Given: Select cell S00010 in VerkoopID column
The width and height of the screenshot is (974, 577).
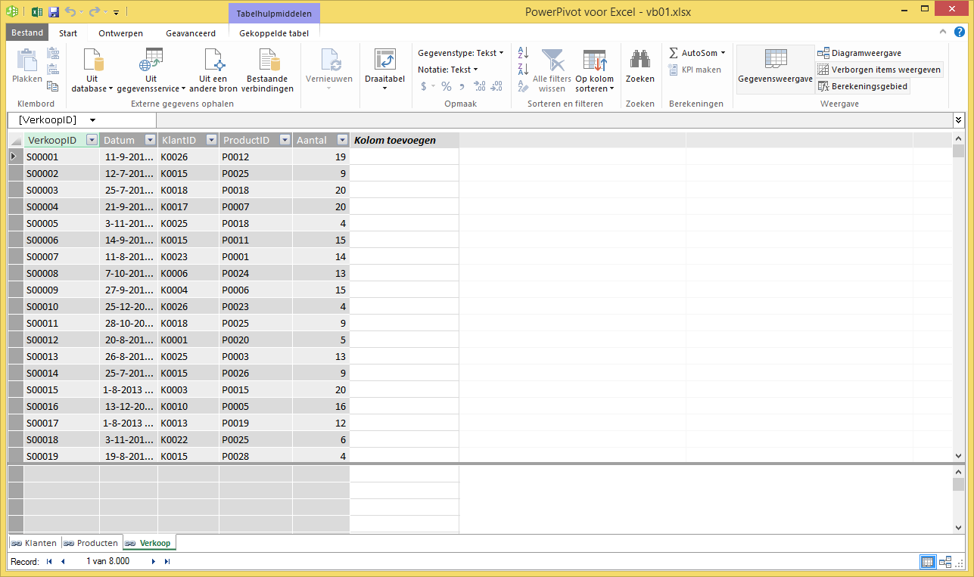Looking at the screenshot, I should pos(61,306).
